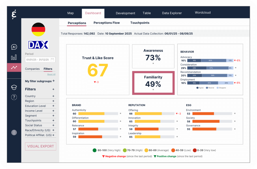Switch to the Data Explorer tab

[172, 13]
